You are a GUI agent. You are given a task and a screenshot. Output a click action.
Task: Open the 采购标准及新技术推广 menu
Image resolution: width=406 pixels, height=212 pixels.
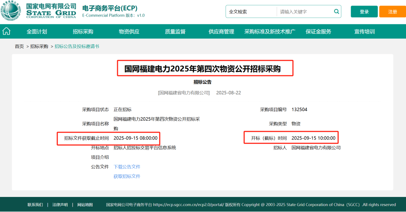click(270, 32)
